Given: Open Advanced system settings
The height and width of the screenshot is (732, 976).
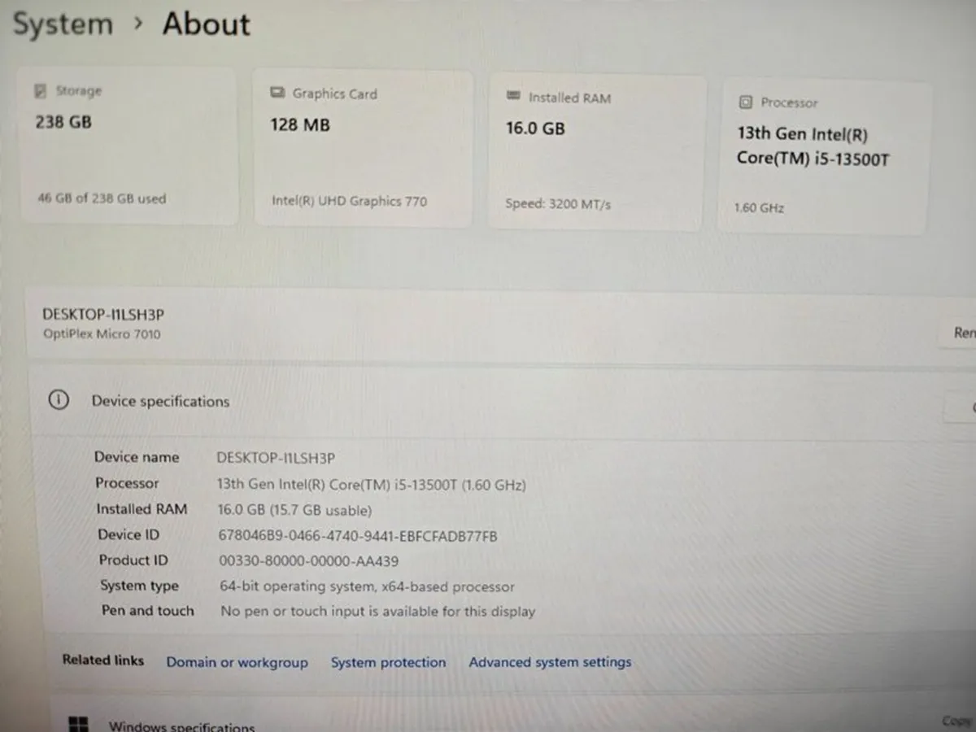Looking at the screenshot, I should tap(550, 662).
